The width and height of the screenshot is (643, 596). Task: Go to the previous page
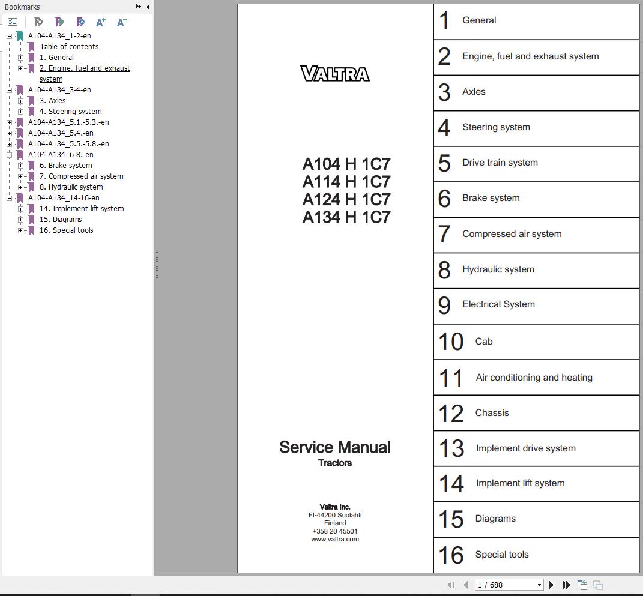click(x=465, y=585)
